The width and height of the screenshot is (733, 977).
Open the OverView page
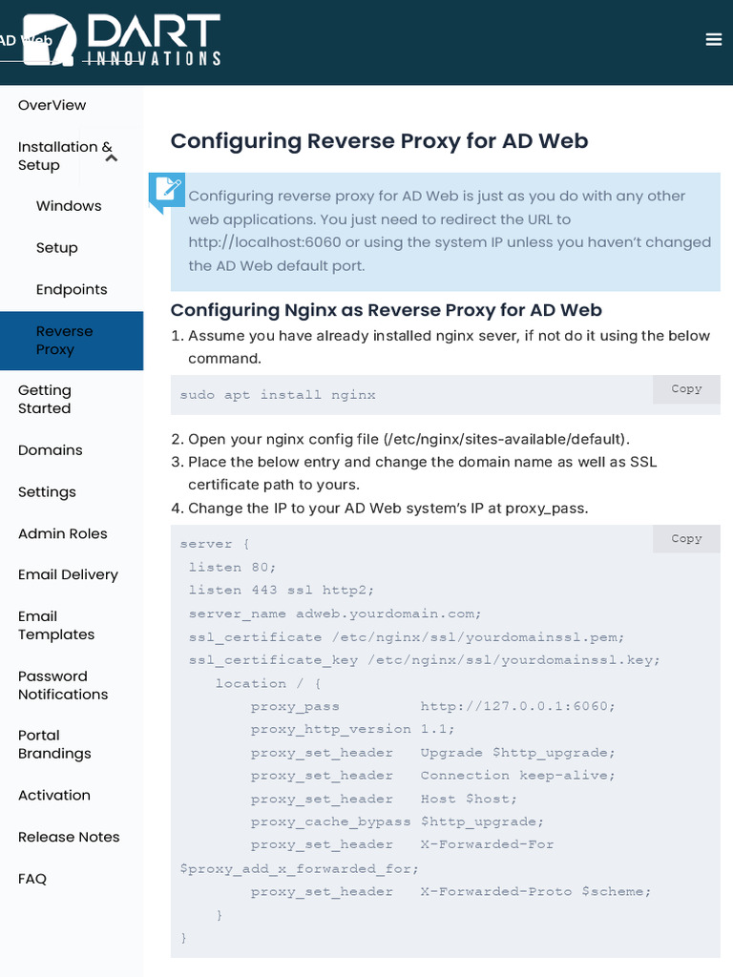(52, 105)
